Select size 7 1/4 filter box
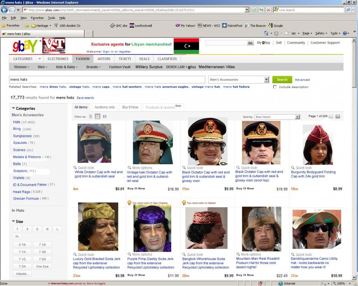This screenshot has width=358, height=286. 22,252
